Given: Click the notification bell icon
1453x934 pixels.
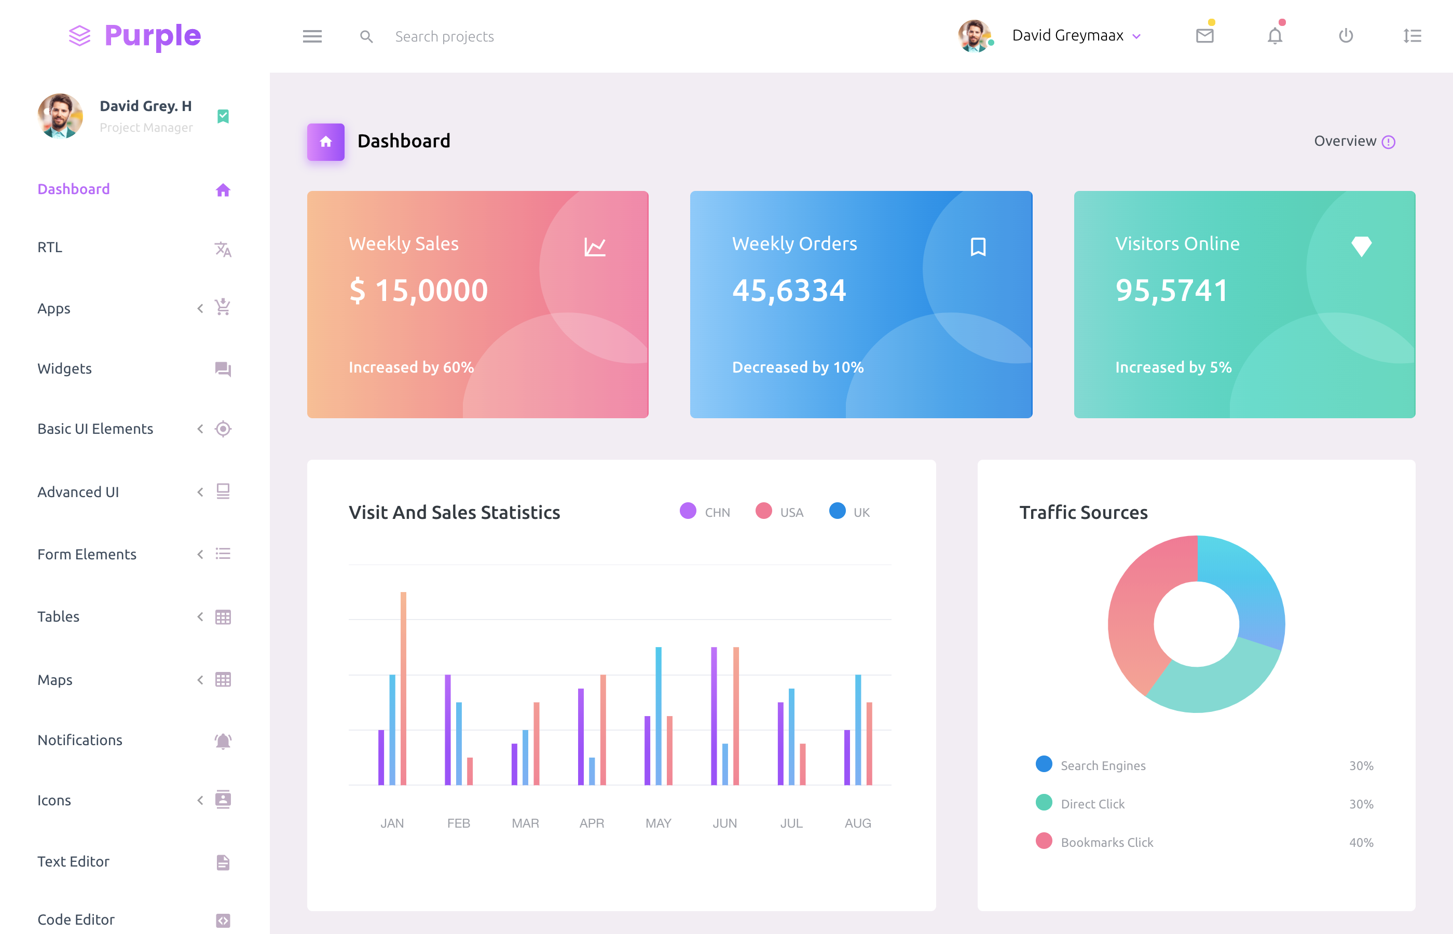Looking at the screenshot, I should 1274,36.
